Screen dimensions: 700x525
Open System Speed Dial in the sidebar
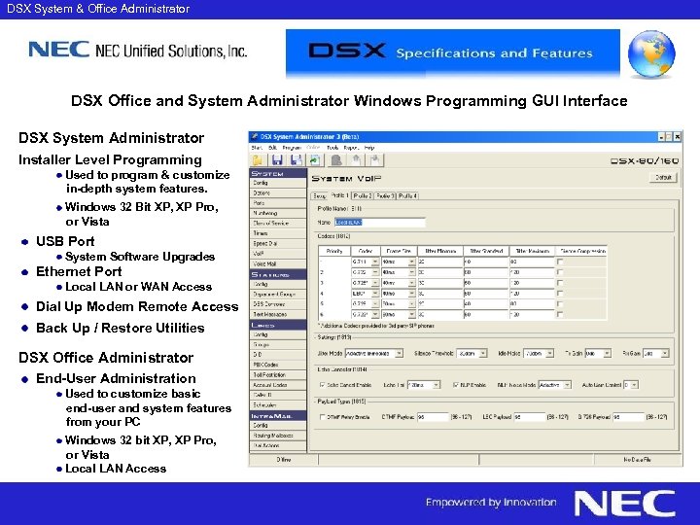(278, 243)
